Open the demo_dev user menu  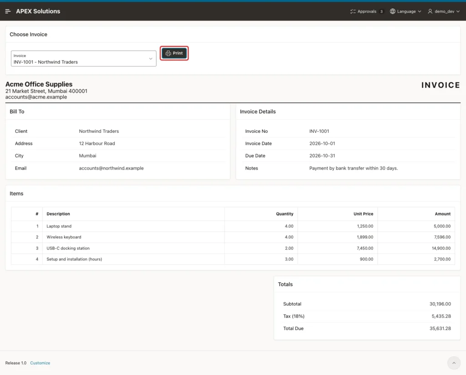click(x=444, y=11)
